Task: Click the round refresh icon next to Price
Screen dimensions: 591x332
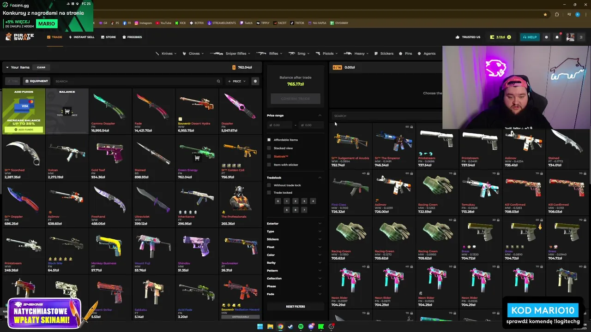Action: (255, 81)
